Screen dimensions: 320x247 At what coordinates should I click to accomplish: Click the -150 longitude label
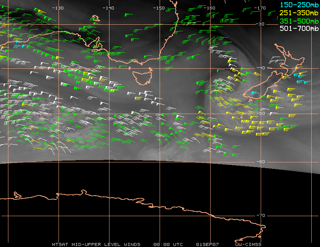159,8
